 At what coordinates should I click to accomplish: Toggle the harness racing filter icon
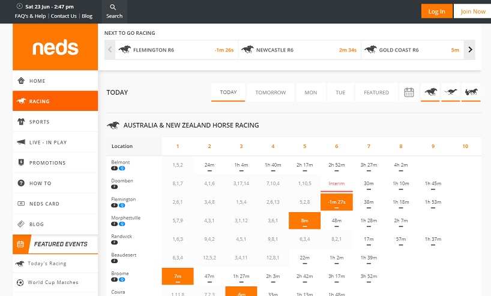(471, 92)
